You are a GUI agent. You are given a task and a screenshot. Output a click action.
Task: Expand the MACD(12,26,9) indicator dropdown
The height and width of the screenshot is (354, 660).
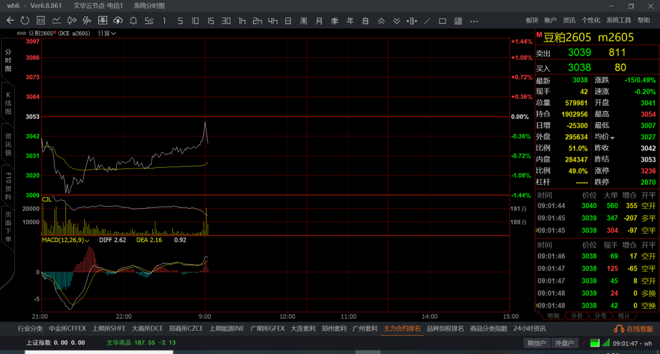65,240
